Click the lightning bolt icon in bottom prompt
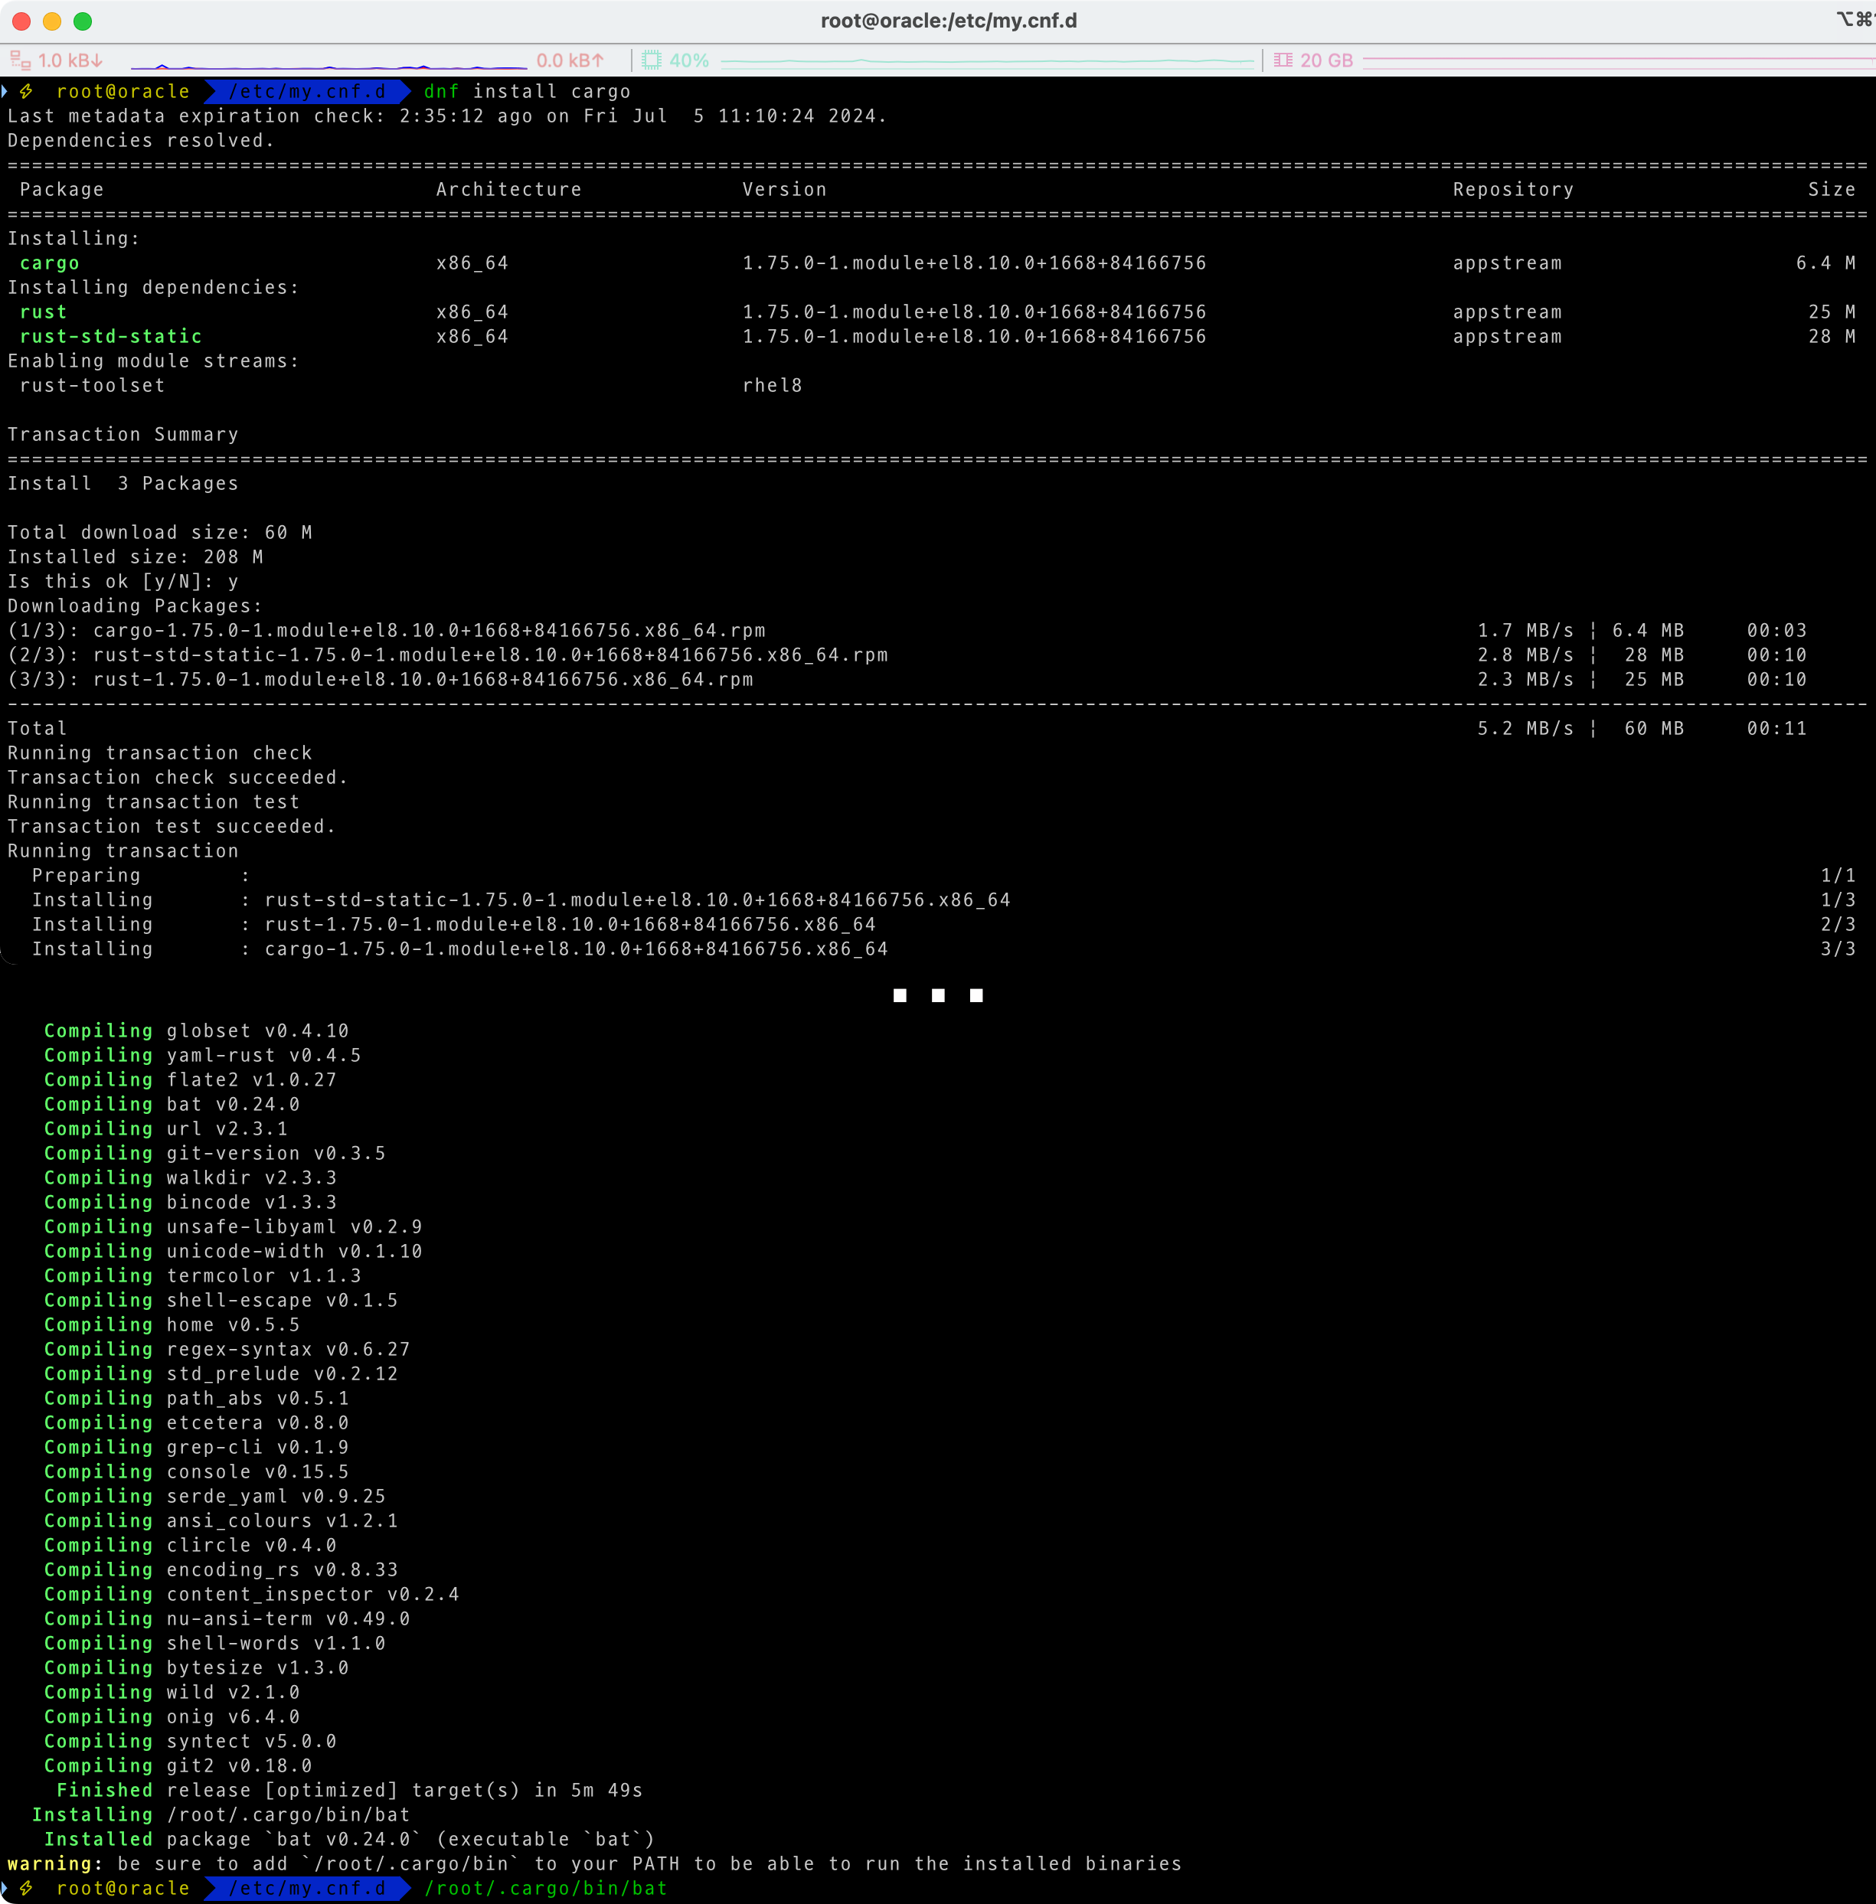Viewport: 1876px width, 1904px height. tap(27, 1888)
